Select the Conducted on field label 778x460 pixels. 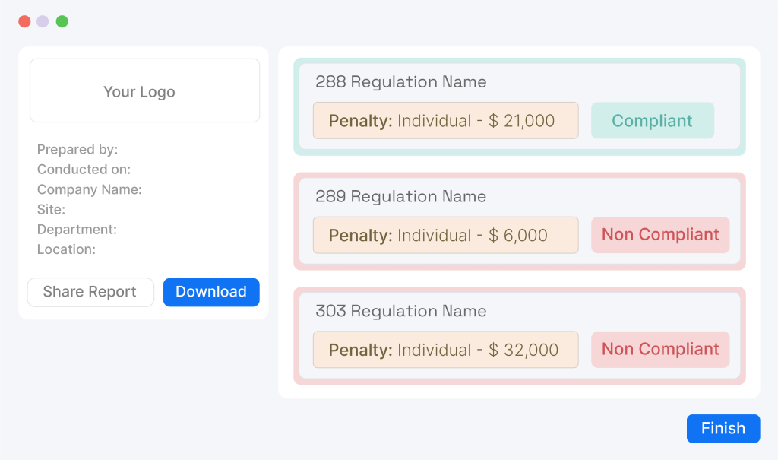84,170
